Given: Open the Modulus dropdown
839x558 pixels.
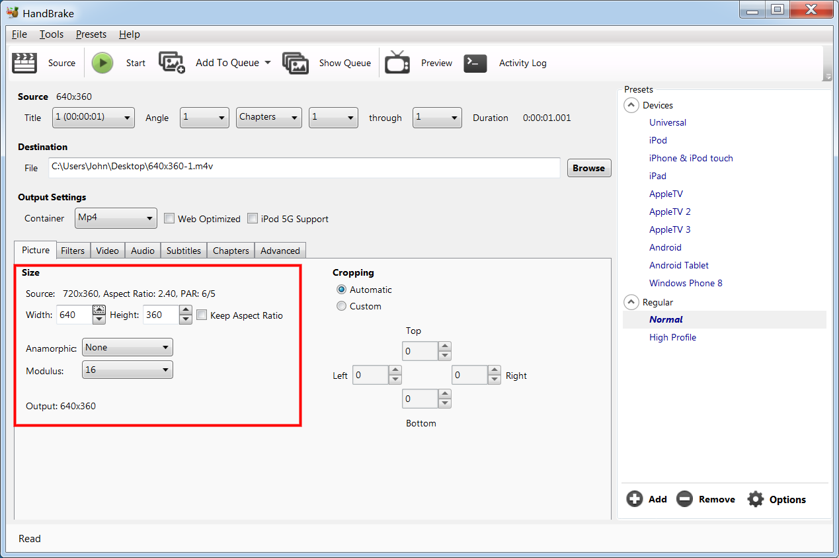Looking at the screenshot, I should [128, 370].
